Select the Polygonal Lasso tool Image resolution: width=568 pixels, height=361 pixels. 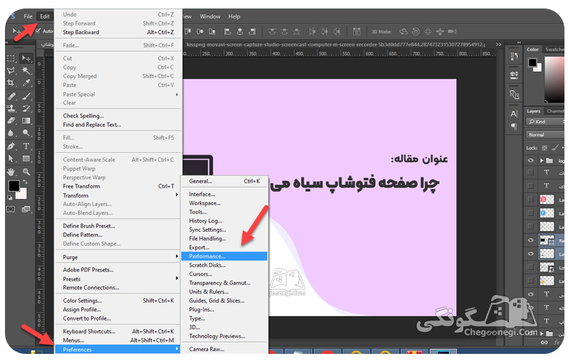pyautogui.click(x=11, y=70)
